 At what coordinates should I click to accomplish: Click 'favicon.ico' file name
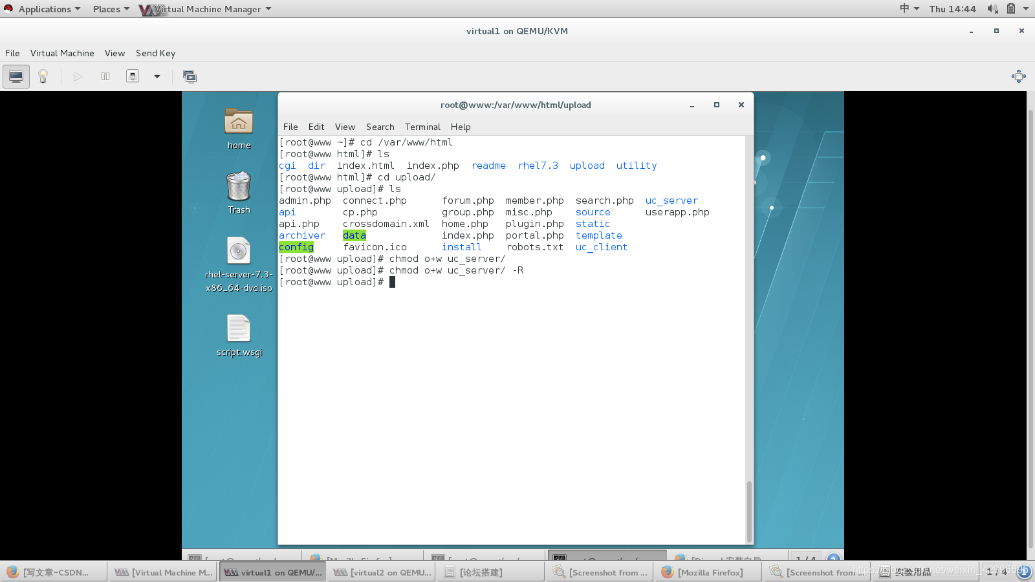point(375,247)
